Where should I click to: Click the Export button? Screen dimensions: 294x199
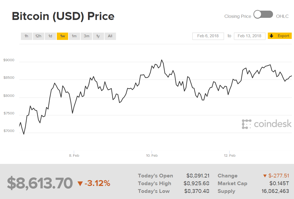point(280,36)
